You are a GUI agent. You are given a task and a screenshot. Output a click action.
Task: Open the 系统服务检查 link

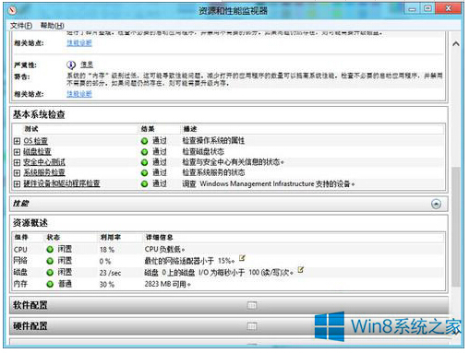tap(44, 172)
